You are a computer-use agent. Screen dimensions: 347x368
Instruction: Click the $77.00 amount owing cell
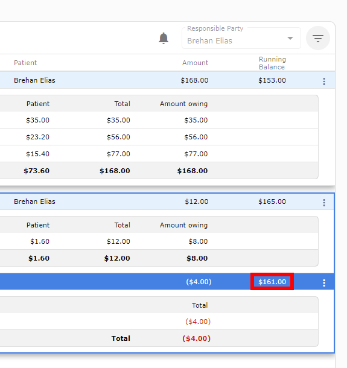tap(196, 154)
